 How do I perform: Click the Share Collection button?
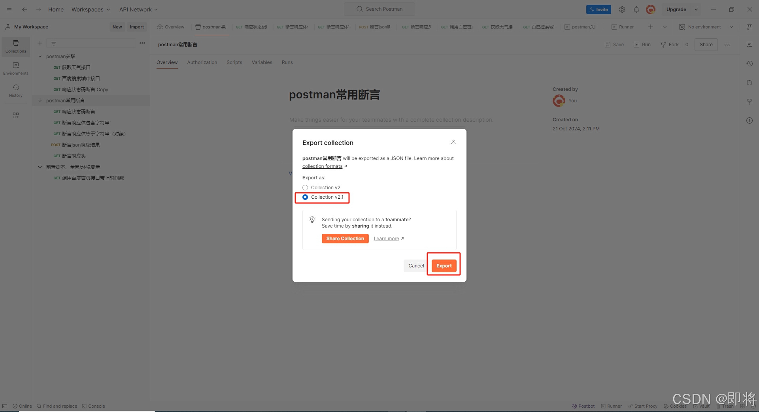345,239
